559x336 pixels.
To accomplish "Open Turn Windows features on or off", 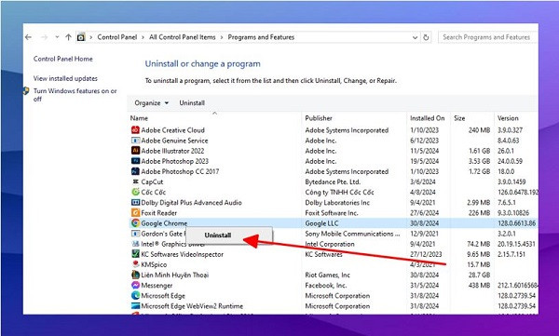I will (x=75, y=95).
